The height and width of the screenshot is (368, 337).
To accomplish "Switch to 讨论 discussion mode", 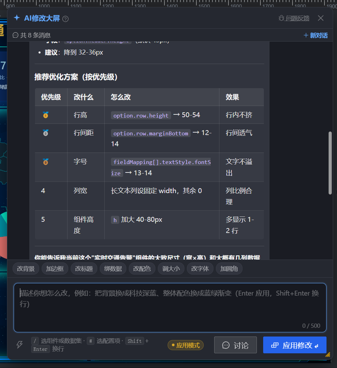I will [235, 345].
